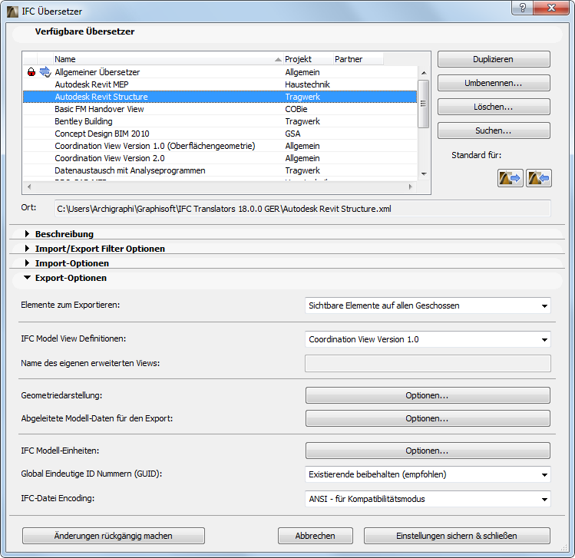Open the GUID dropdown Existierende beibehalten

428,474
